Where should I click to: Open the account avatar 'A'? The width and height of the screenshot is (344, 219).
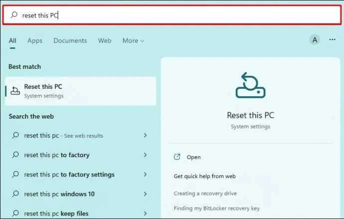(x=315, y=40)
